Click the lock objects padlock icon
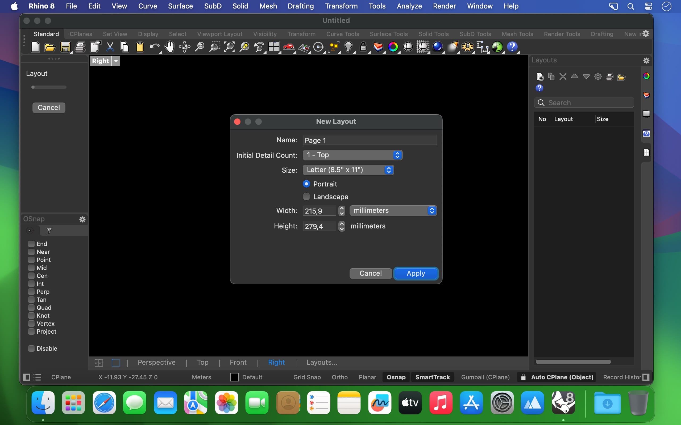This screenshot has width=681, height=425. [x=363, y=47]
